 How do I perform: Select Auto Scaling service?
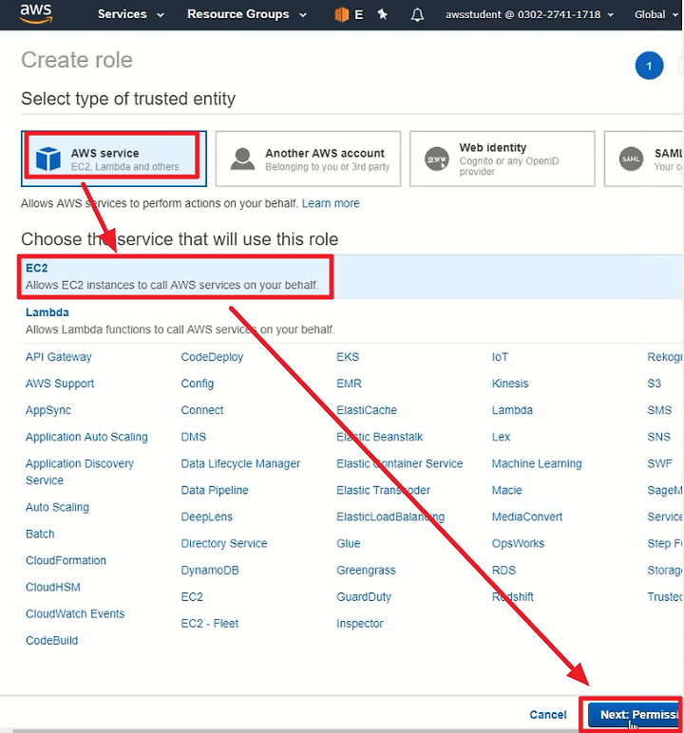click(x=57, y=507)
